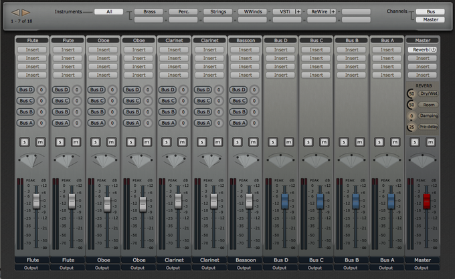Viewport: 455px width, 279px height.
Task: Open the Bassoon Output selector
Action: (246, 268)
